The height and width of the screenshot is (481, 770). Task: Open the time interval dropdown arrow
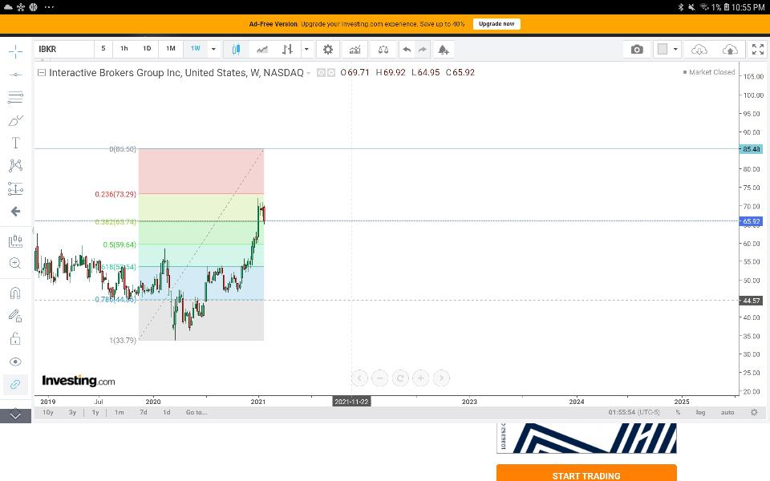click(213, 49)
